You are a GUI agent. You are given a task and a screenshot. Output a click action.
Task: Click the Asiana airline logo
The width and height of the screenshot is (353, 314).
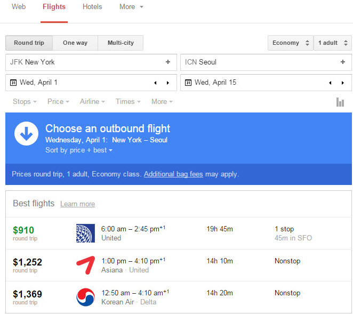pyautogui.click(x=85, y=265)
